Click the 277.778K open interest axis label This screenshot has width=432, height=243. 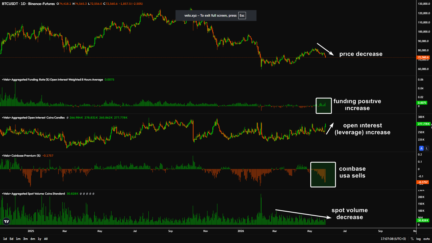tap(423, 124)
